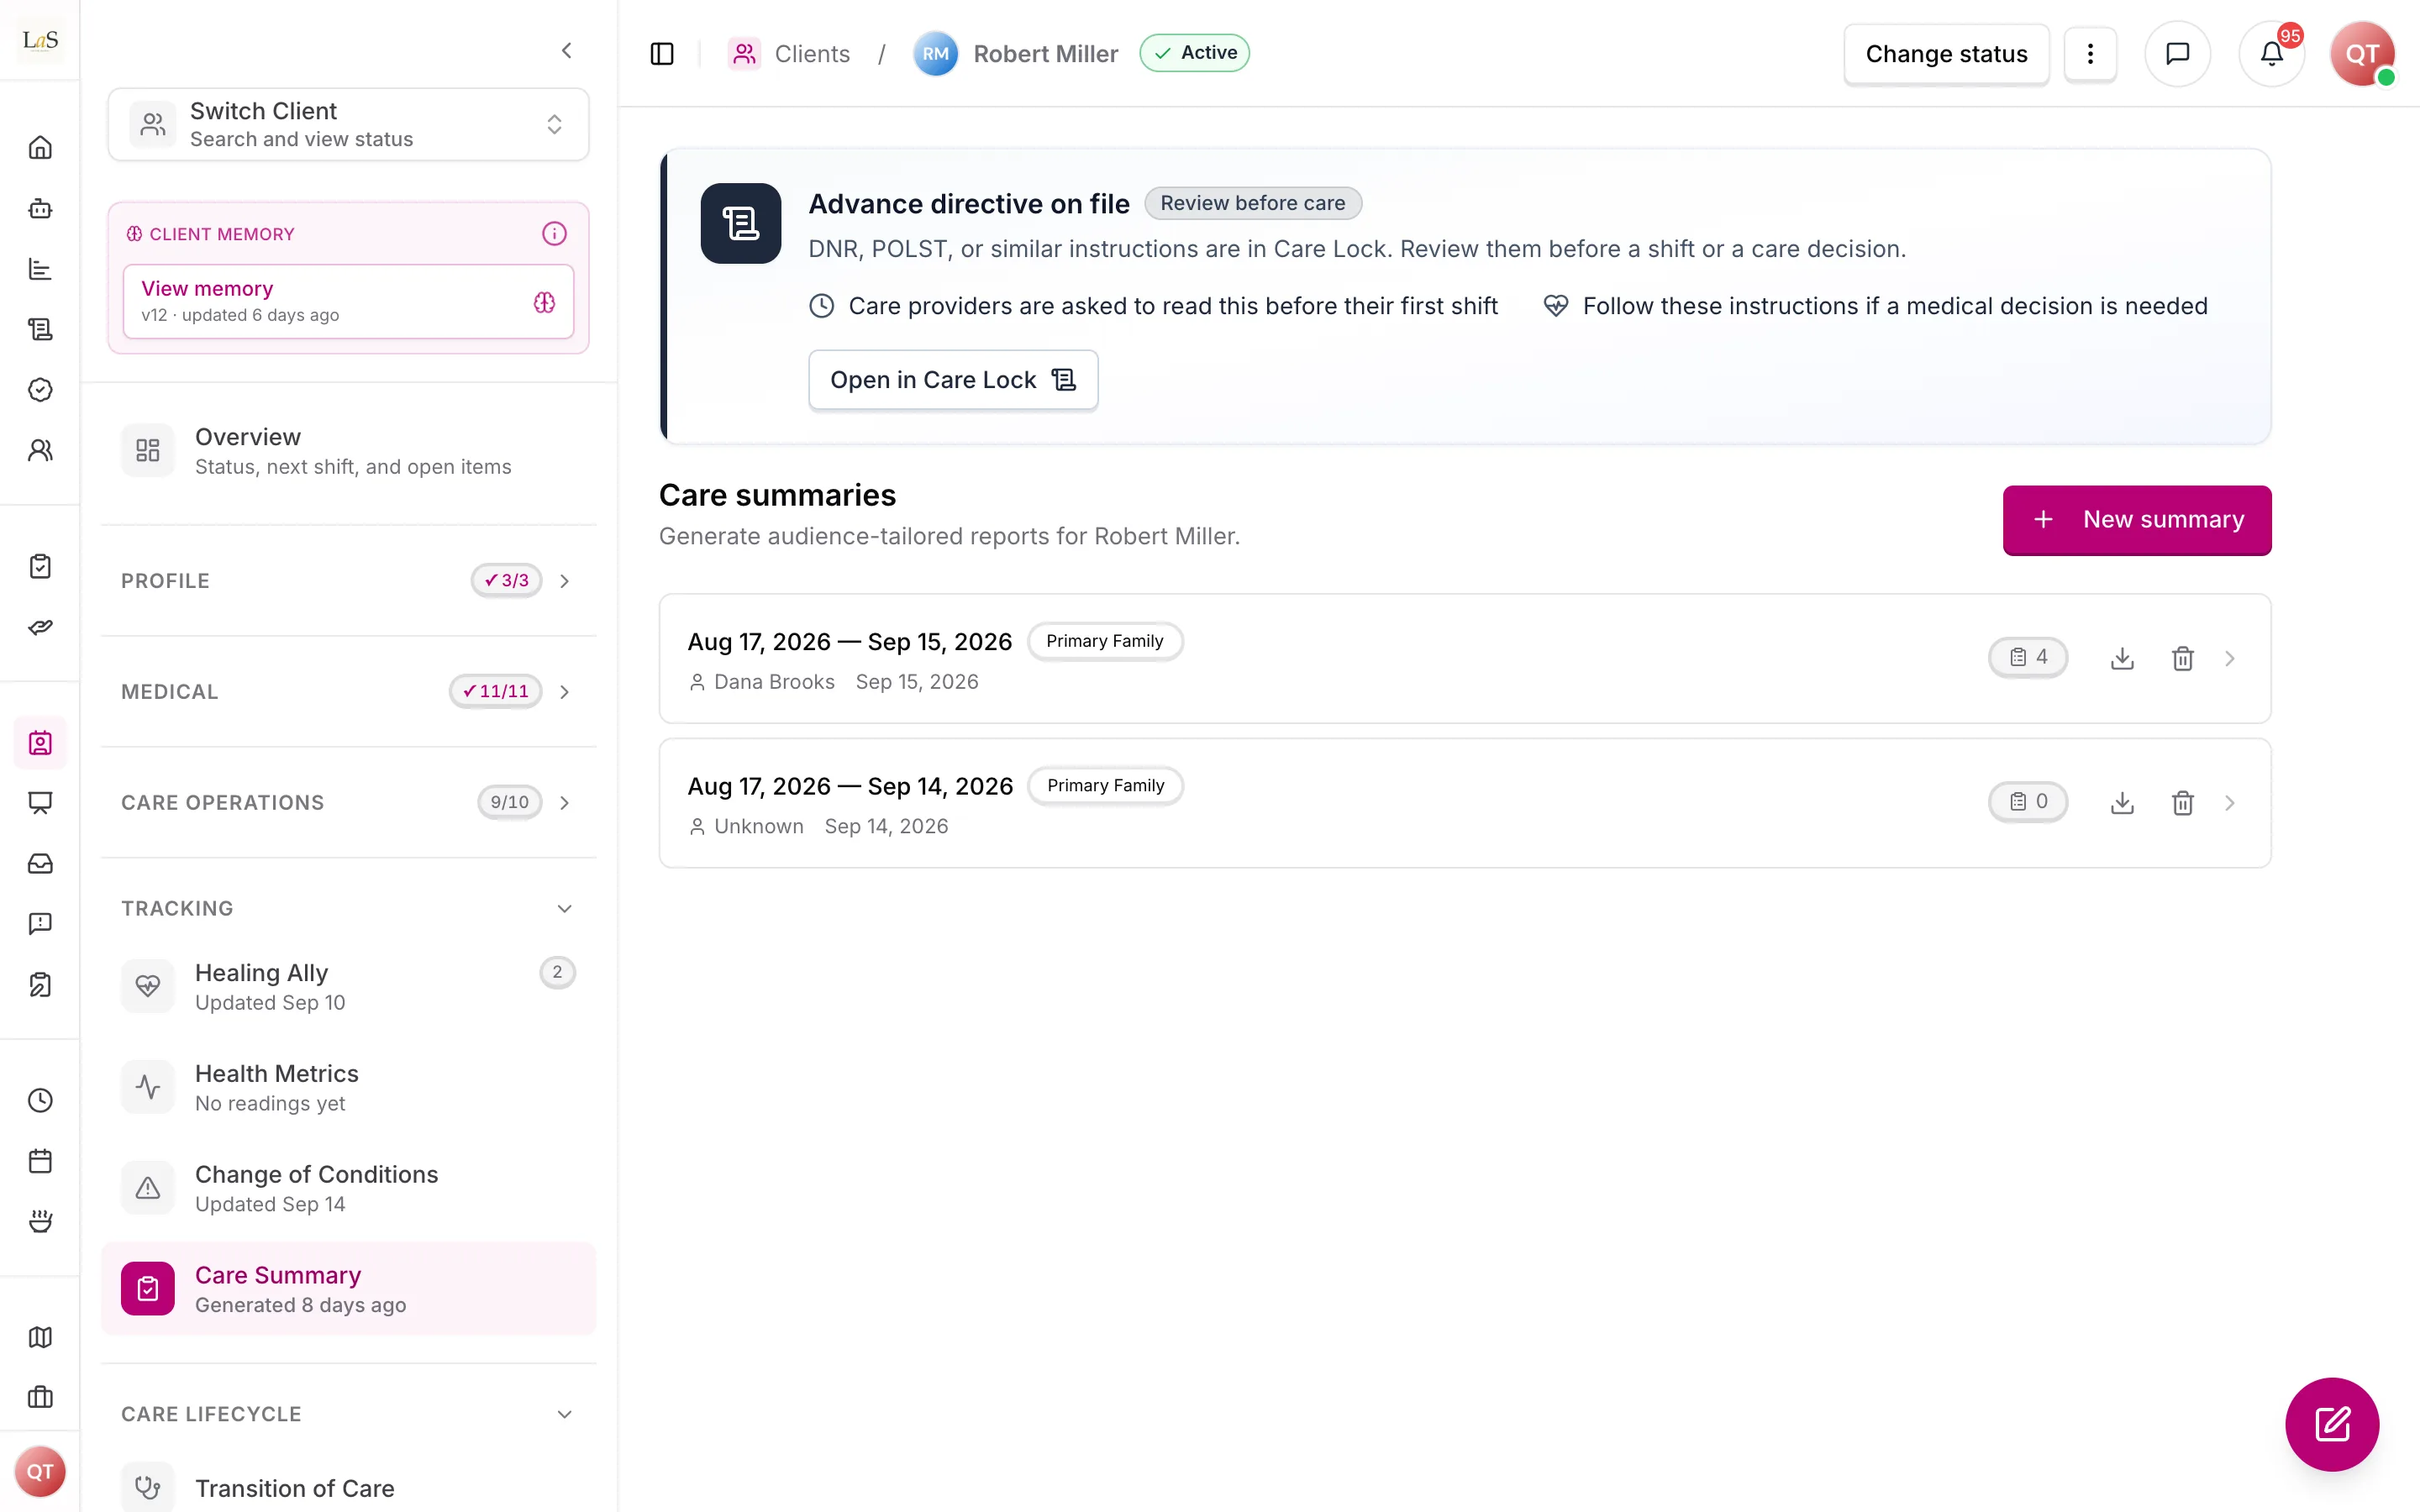Viewport: 2420px width, 1512px height.
Task: Open the Sep 15 summary row chevron
Action: point(2229,658)
